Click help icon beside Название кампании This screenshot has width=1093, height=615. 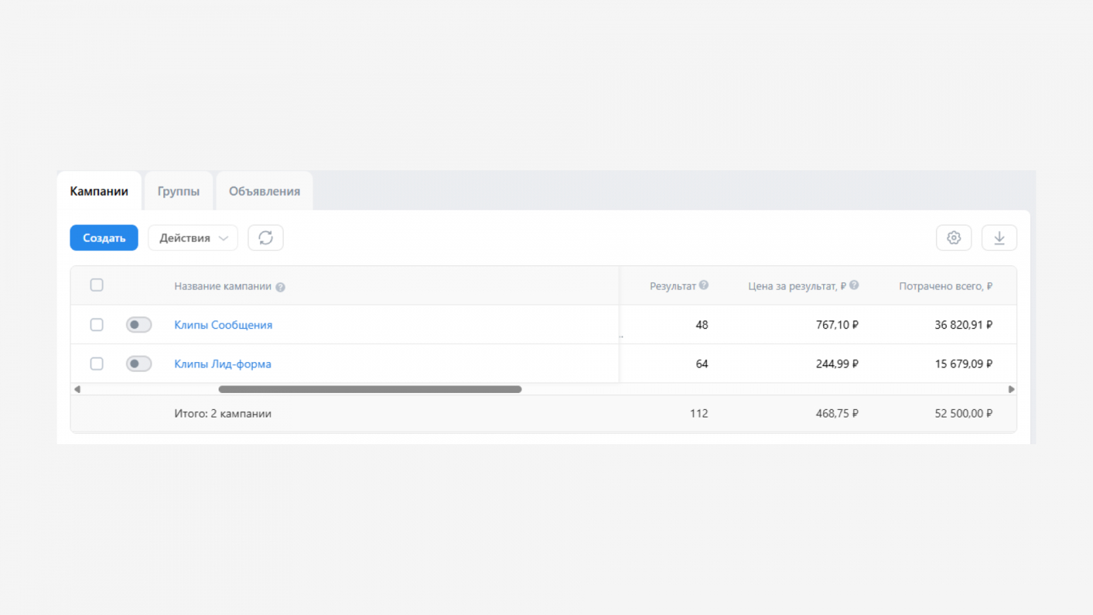280,287
